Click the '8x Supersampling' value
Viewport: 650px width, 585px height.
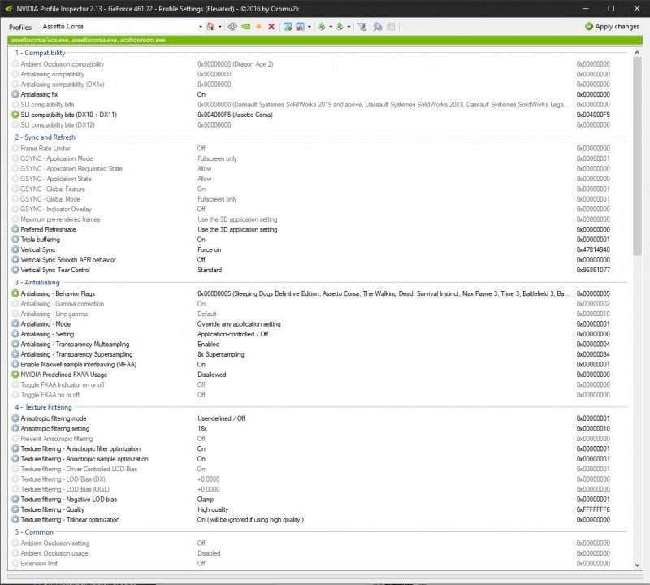tap(221, 354)
